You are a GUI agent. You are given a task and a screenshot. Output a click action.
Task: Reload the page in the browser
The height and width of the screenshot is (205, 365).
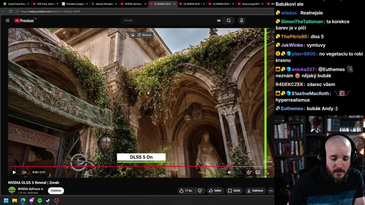click(x=11, y=11)
